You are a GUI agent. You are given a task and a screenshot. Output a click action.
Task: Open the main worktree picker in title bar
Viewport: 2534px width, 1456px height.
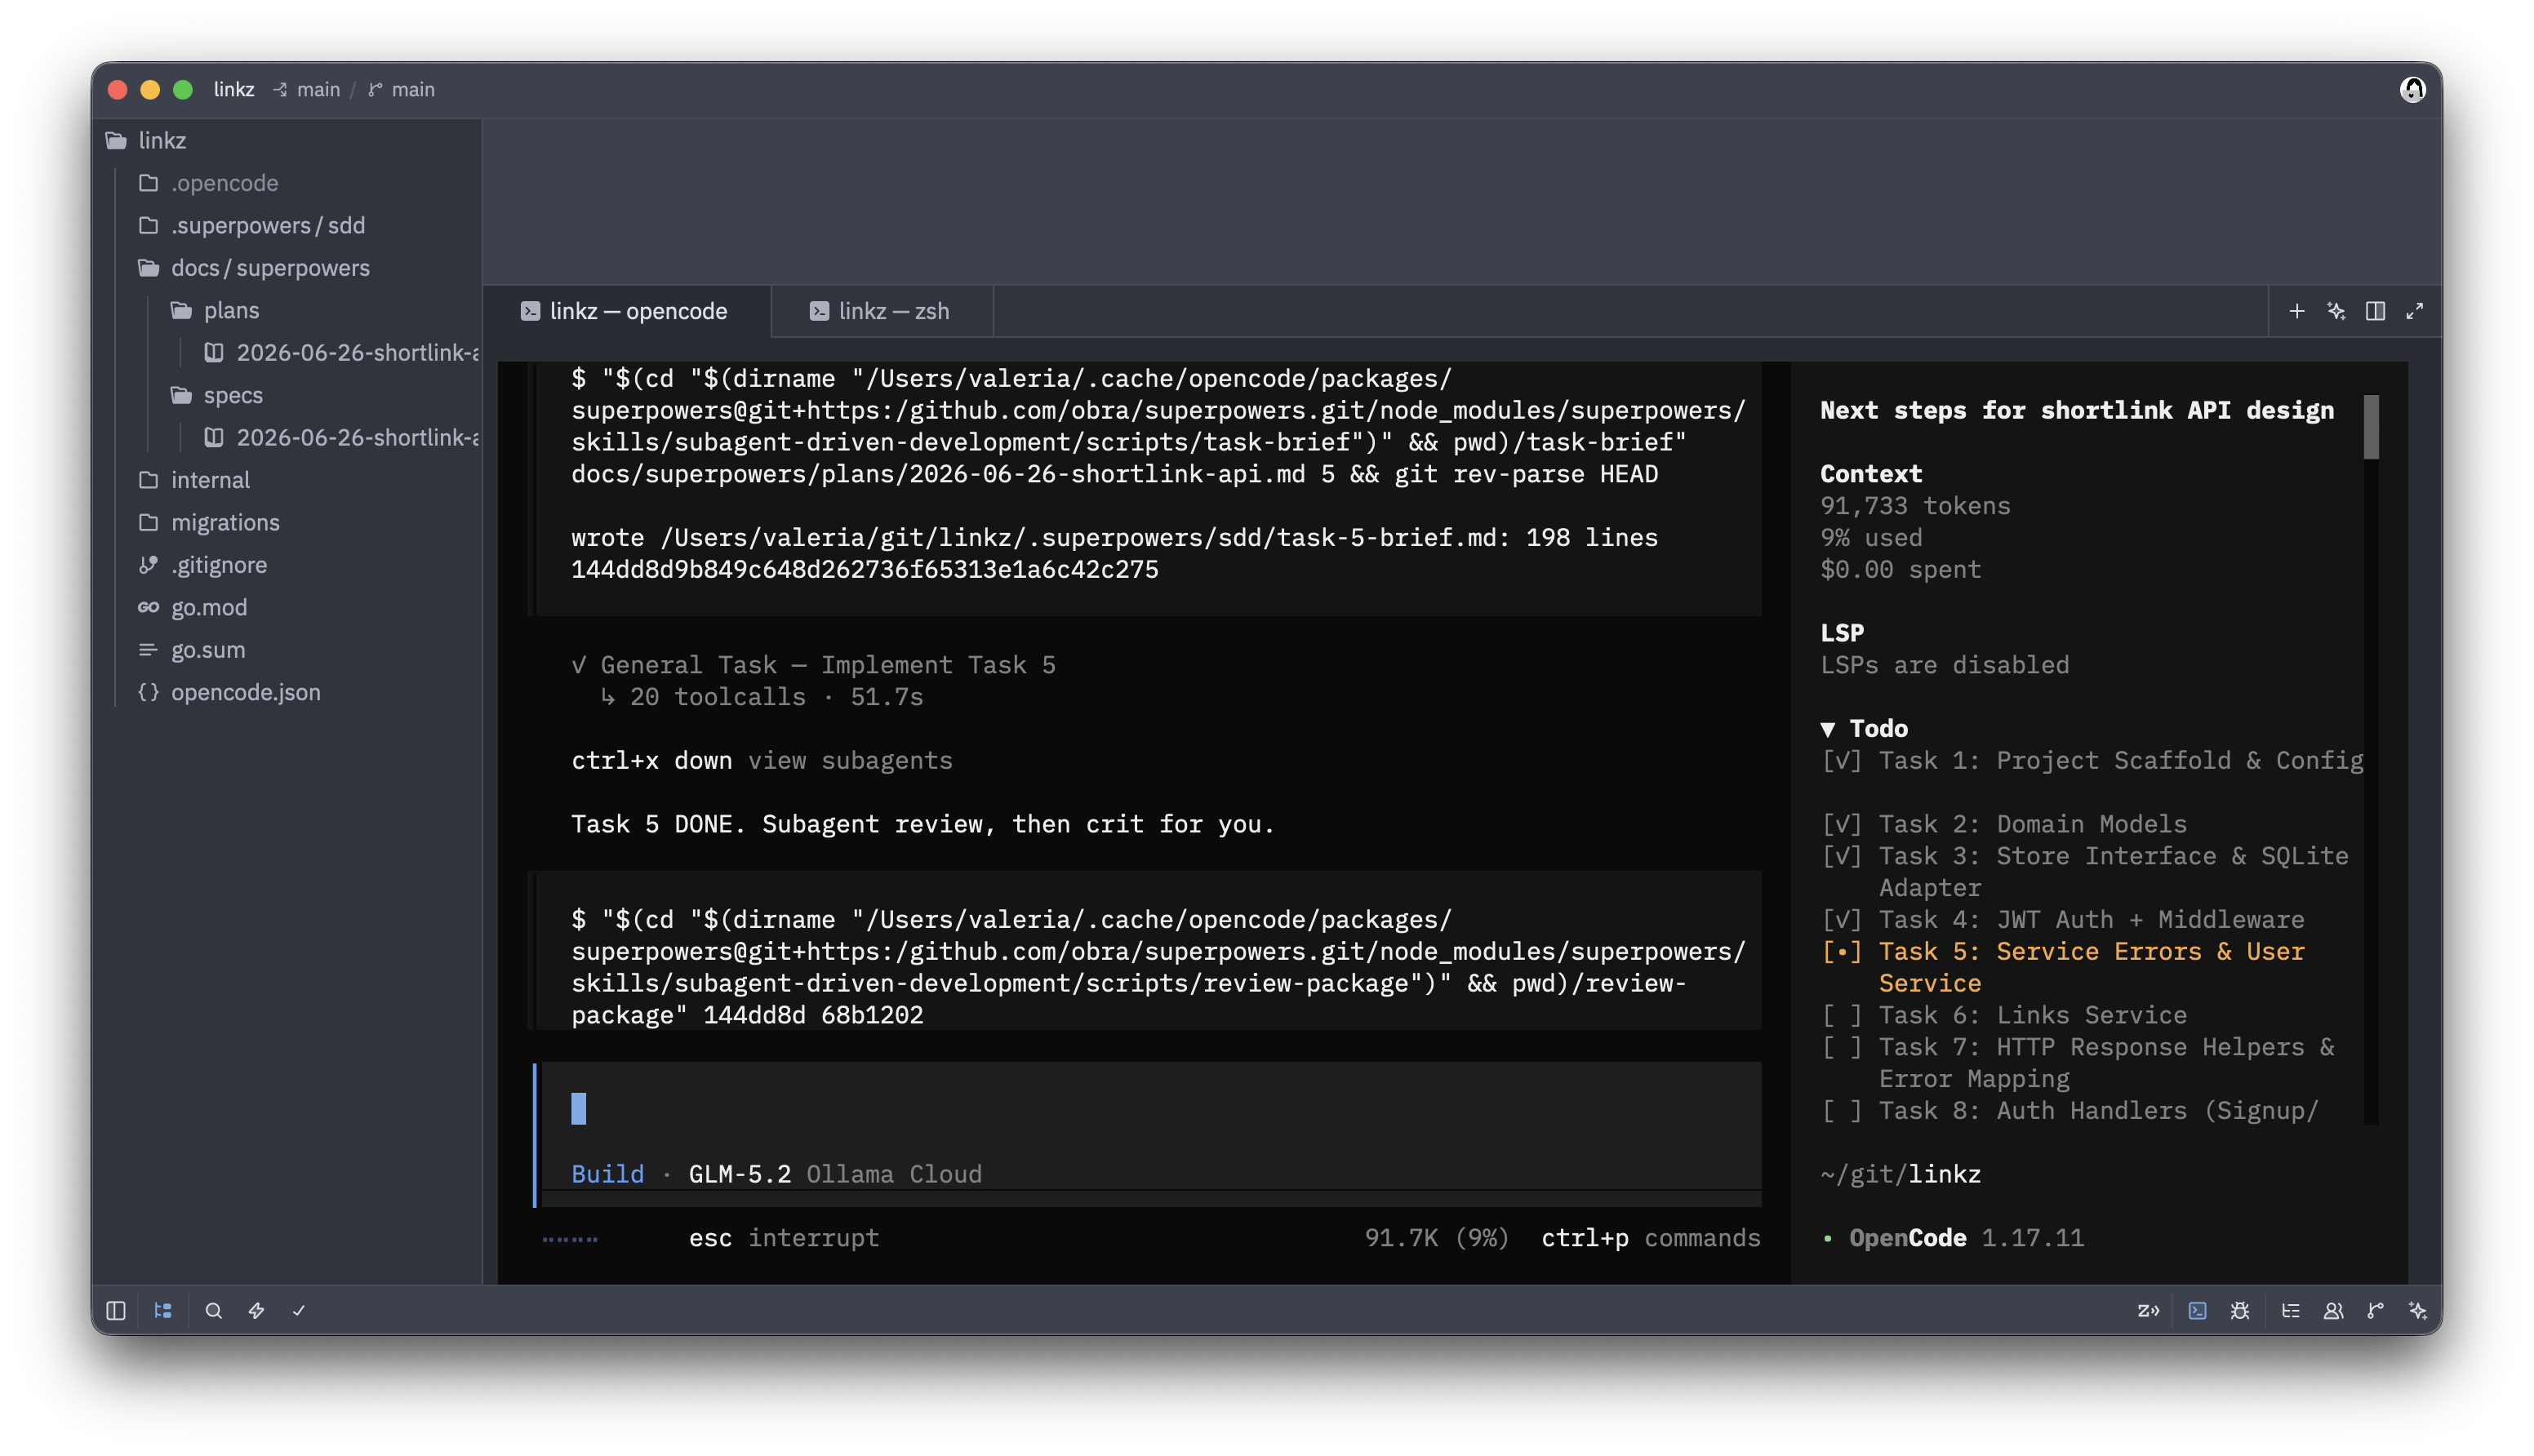[306, 89]
